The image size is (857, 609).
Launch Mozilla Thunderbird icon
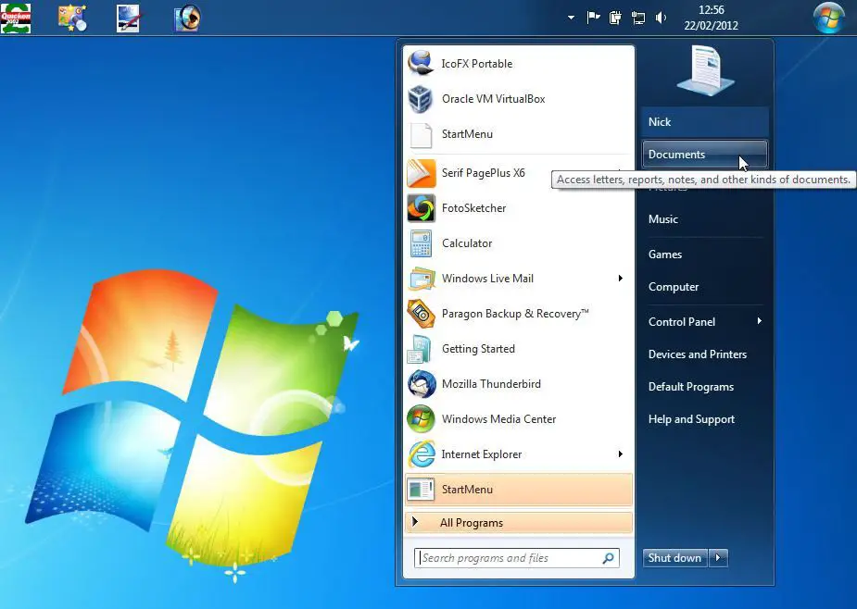[421, 384]
